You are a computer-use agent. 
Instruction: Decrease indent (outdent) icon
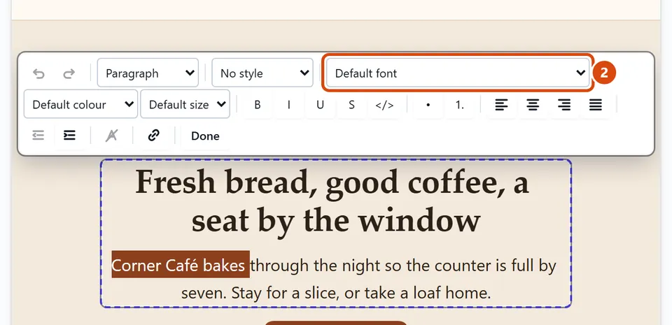38,136
